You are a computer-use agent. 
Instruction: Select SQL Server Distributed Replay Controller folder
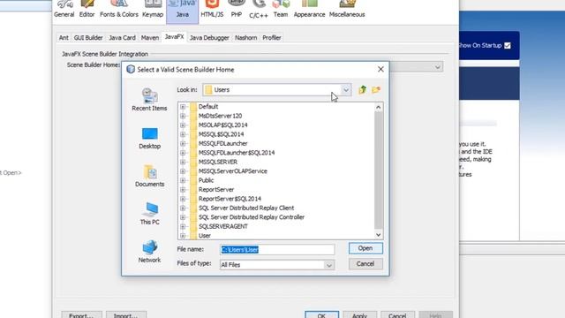click(x=252, y=217)
